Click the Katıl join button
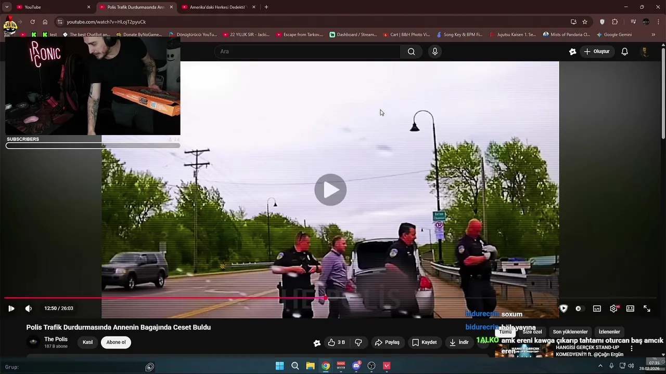 coord(87,342)
